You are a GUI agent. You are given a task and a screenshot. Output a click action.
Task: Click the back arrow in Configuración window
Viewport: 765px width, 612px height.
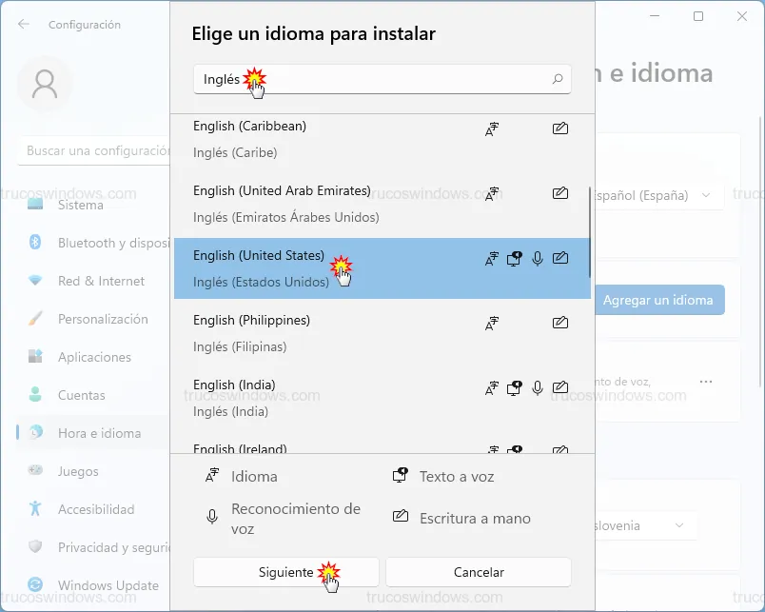click(23, 25)
